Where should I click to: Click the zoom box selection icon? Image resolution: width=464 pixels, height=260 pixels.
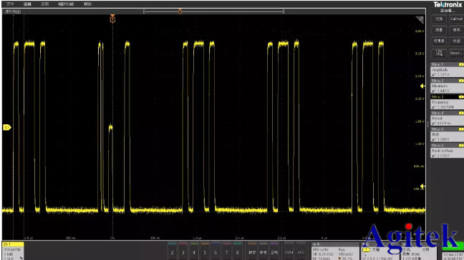439,53
